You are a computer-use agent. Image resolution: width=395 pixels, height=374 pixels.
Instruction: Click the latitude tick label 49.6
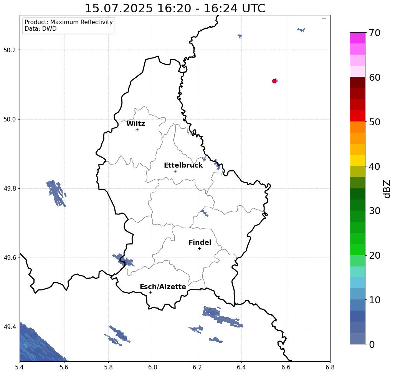click(9, 258)
